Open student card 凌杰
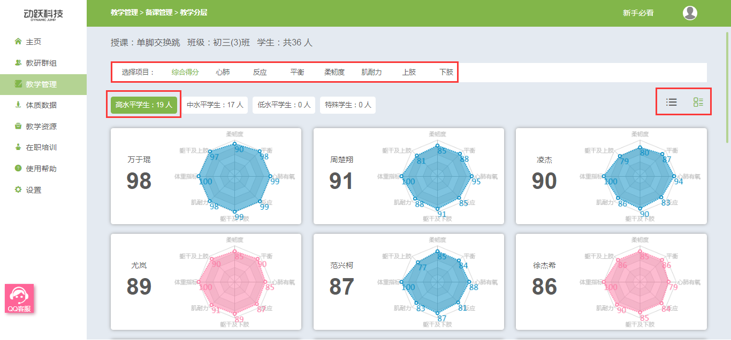Screen dimensions: 731x340 point(611,176)
